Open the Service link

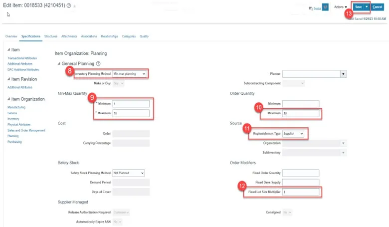(x=12, y=113)
